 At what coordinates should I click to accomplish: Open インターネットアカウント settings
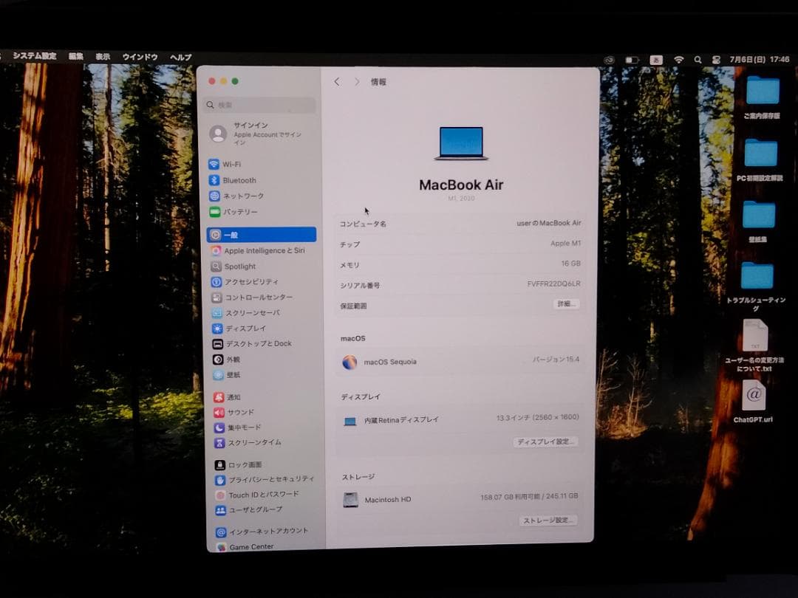pos(262,532)
